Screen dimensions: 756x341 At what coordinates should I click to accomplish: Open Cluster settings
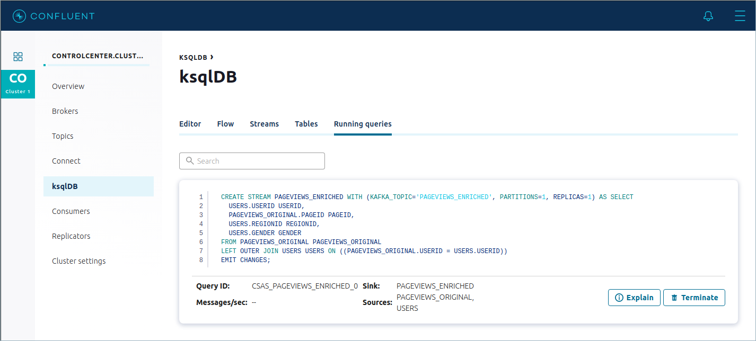point(78,261)
